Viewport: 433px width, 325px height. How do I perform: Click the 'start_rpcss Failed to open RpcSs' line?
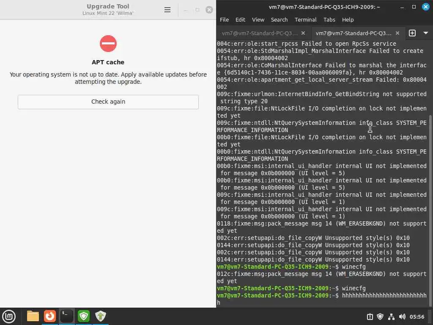tap(307, 44)
